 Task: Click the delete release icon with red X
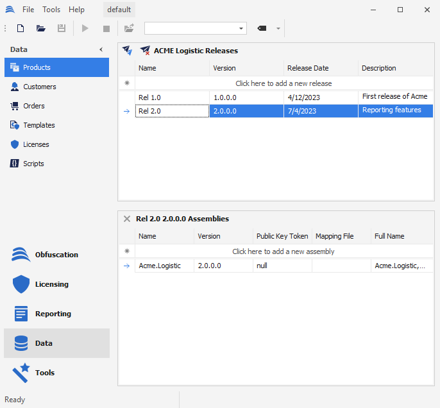(145, 50)
